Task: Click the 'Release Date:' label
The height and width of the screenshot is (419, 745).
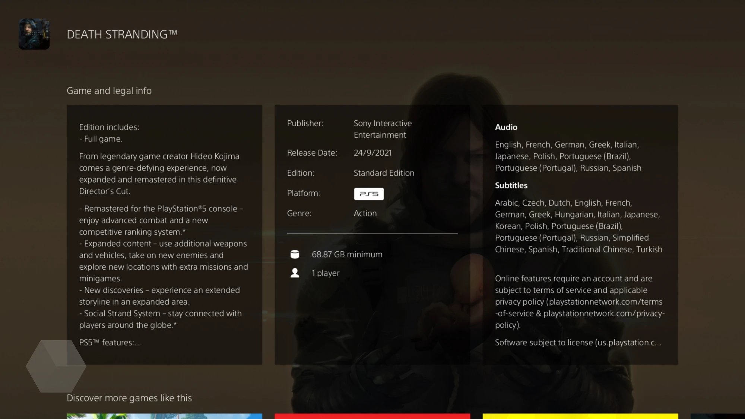Action: pos(312,153)
